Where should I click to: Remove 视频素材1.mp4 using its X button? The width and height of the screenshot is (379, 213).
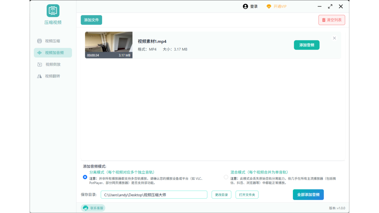pos(334,38)
